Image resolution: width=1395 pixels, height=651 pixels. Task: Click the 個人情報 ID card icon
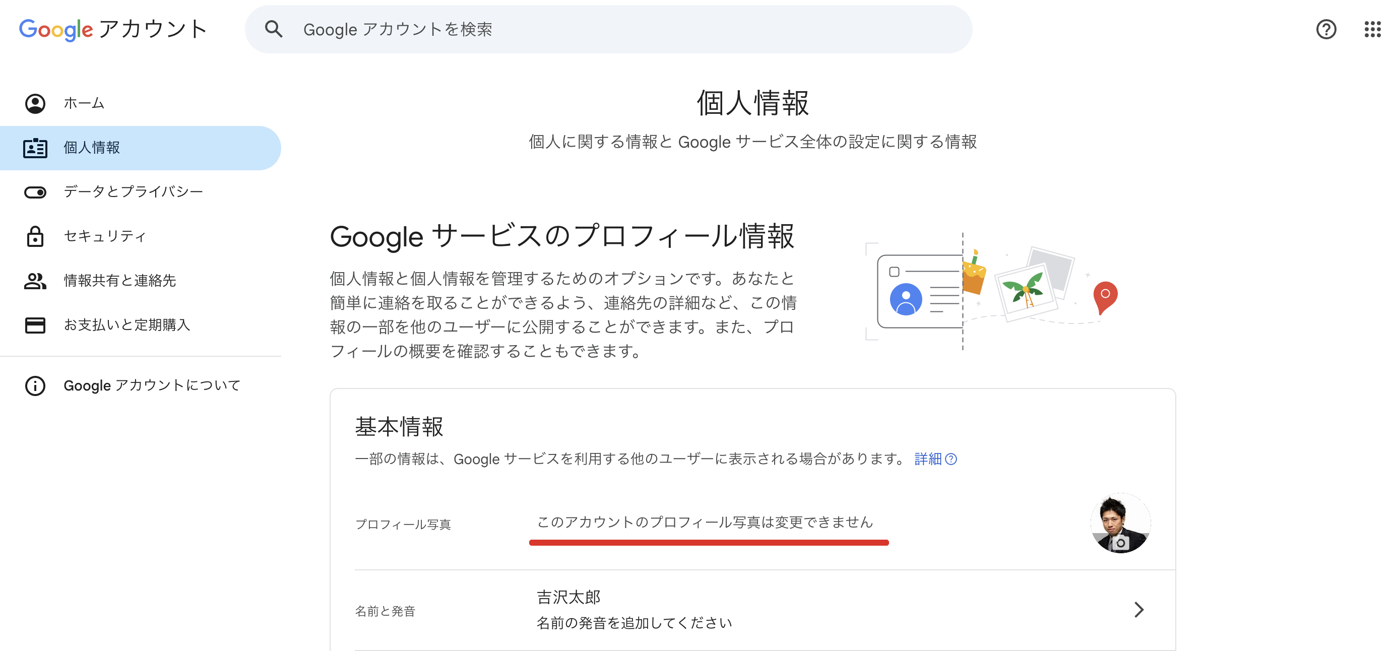coord(35,148)
